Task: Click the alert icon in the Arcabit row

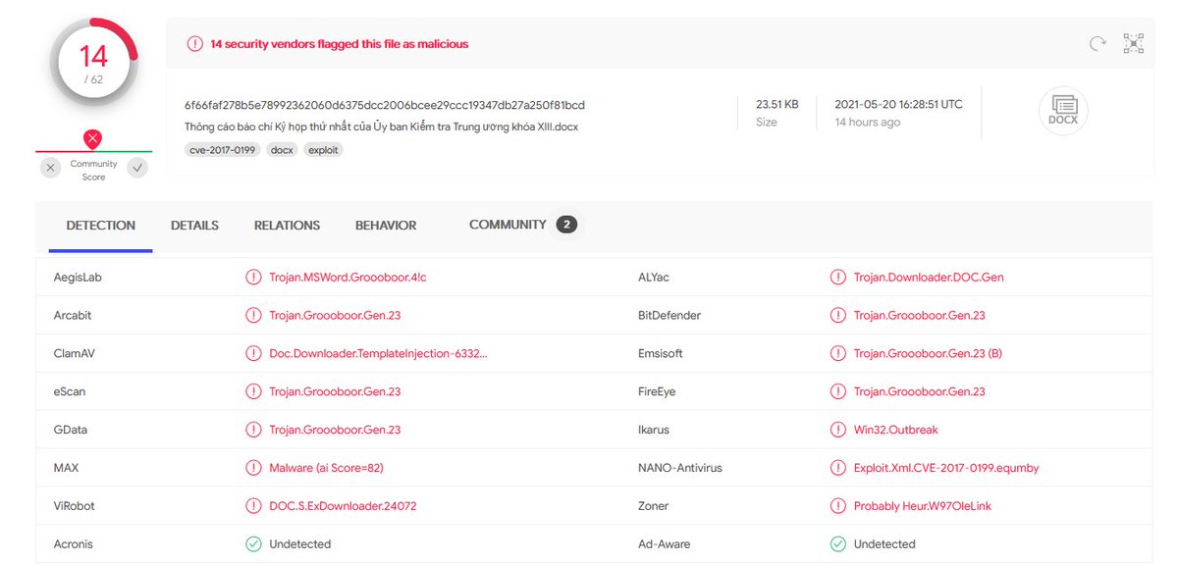Action: pos(253,316)
